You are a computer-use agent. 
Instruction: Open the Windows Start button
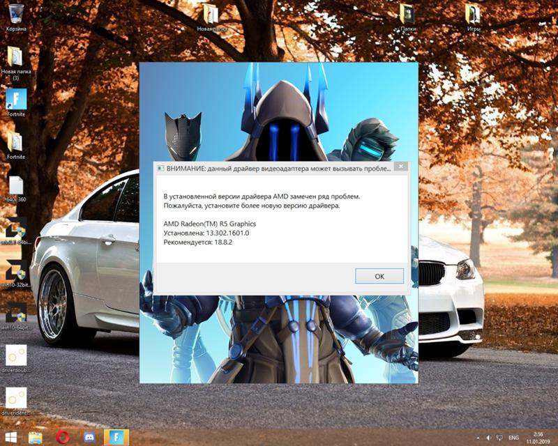tap(10, 438)
